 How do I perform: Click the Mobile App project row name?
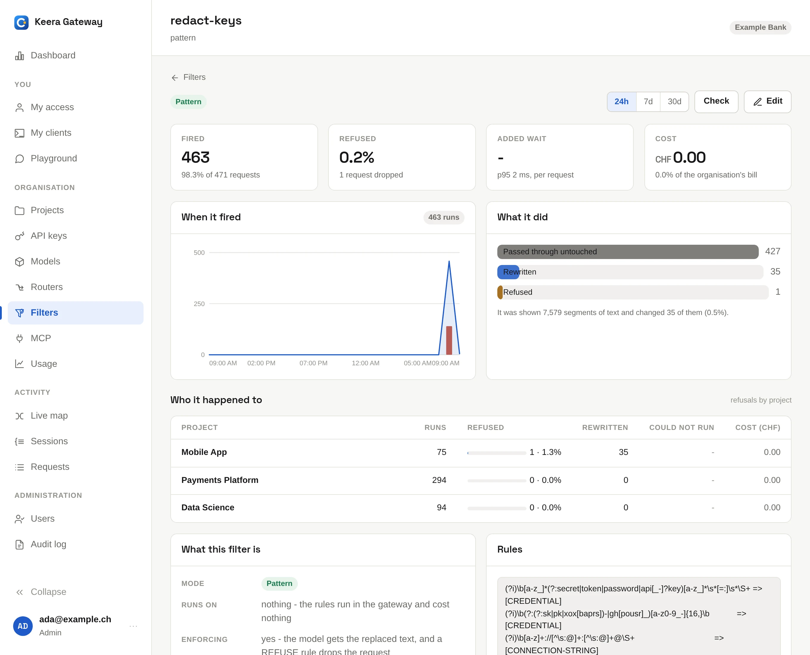(204, 452)
